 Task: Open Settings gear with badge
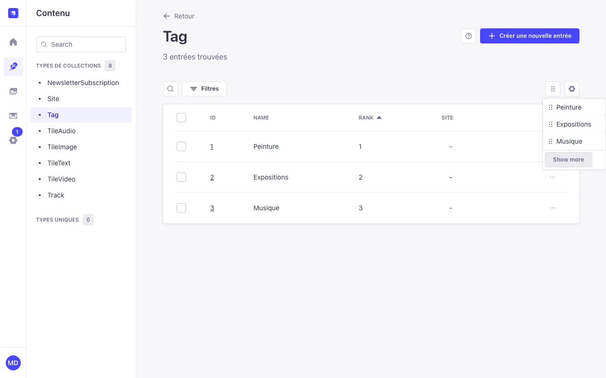point(13,140)
